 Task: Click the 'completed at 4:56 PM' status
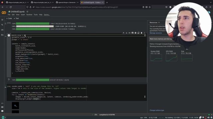pyautogui.click(x=107, y=115)
